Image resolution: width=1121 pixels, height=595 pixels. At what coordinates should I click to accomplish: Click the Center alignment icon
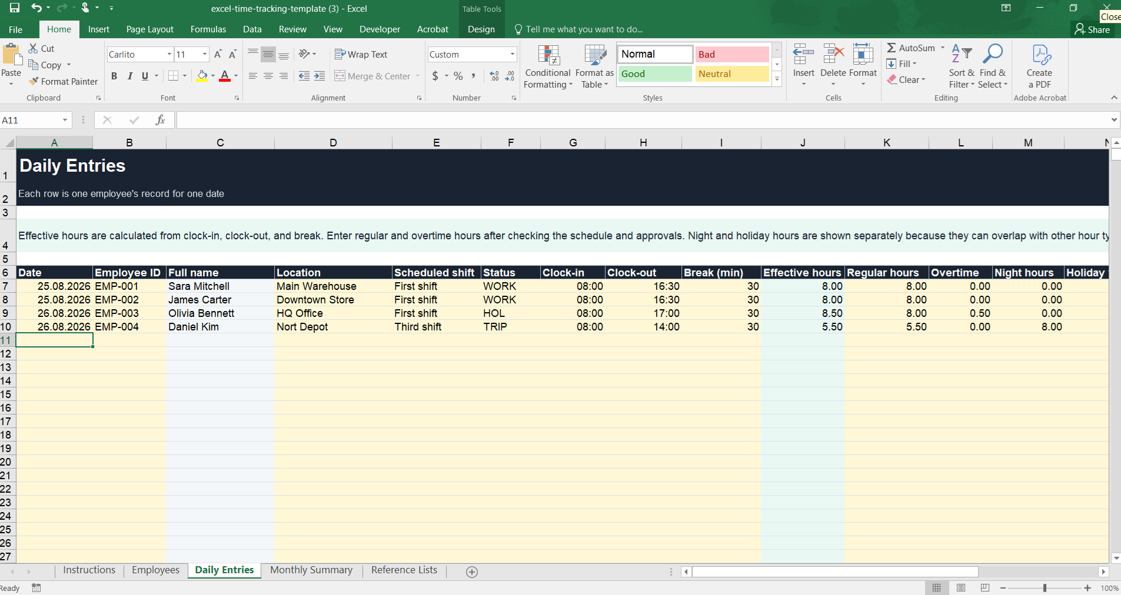[268, 76]
